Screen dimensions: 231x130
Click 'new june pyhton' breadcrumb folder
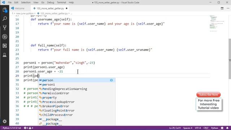(x=25, y=13)
